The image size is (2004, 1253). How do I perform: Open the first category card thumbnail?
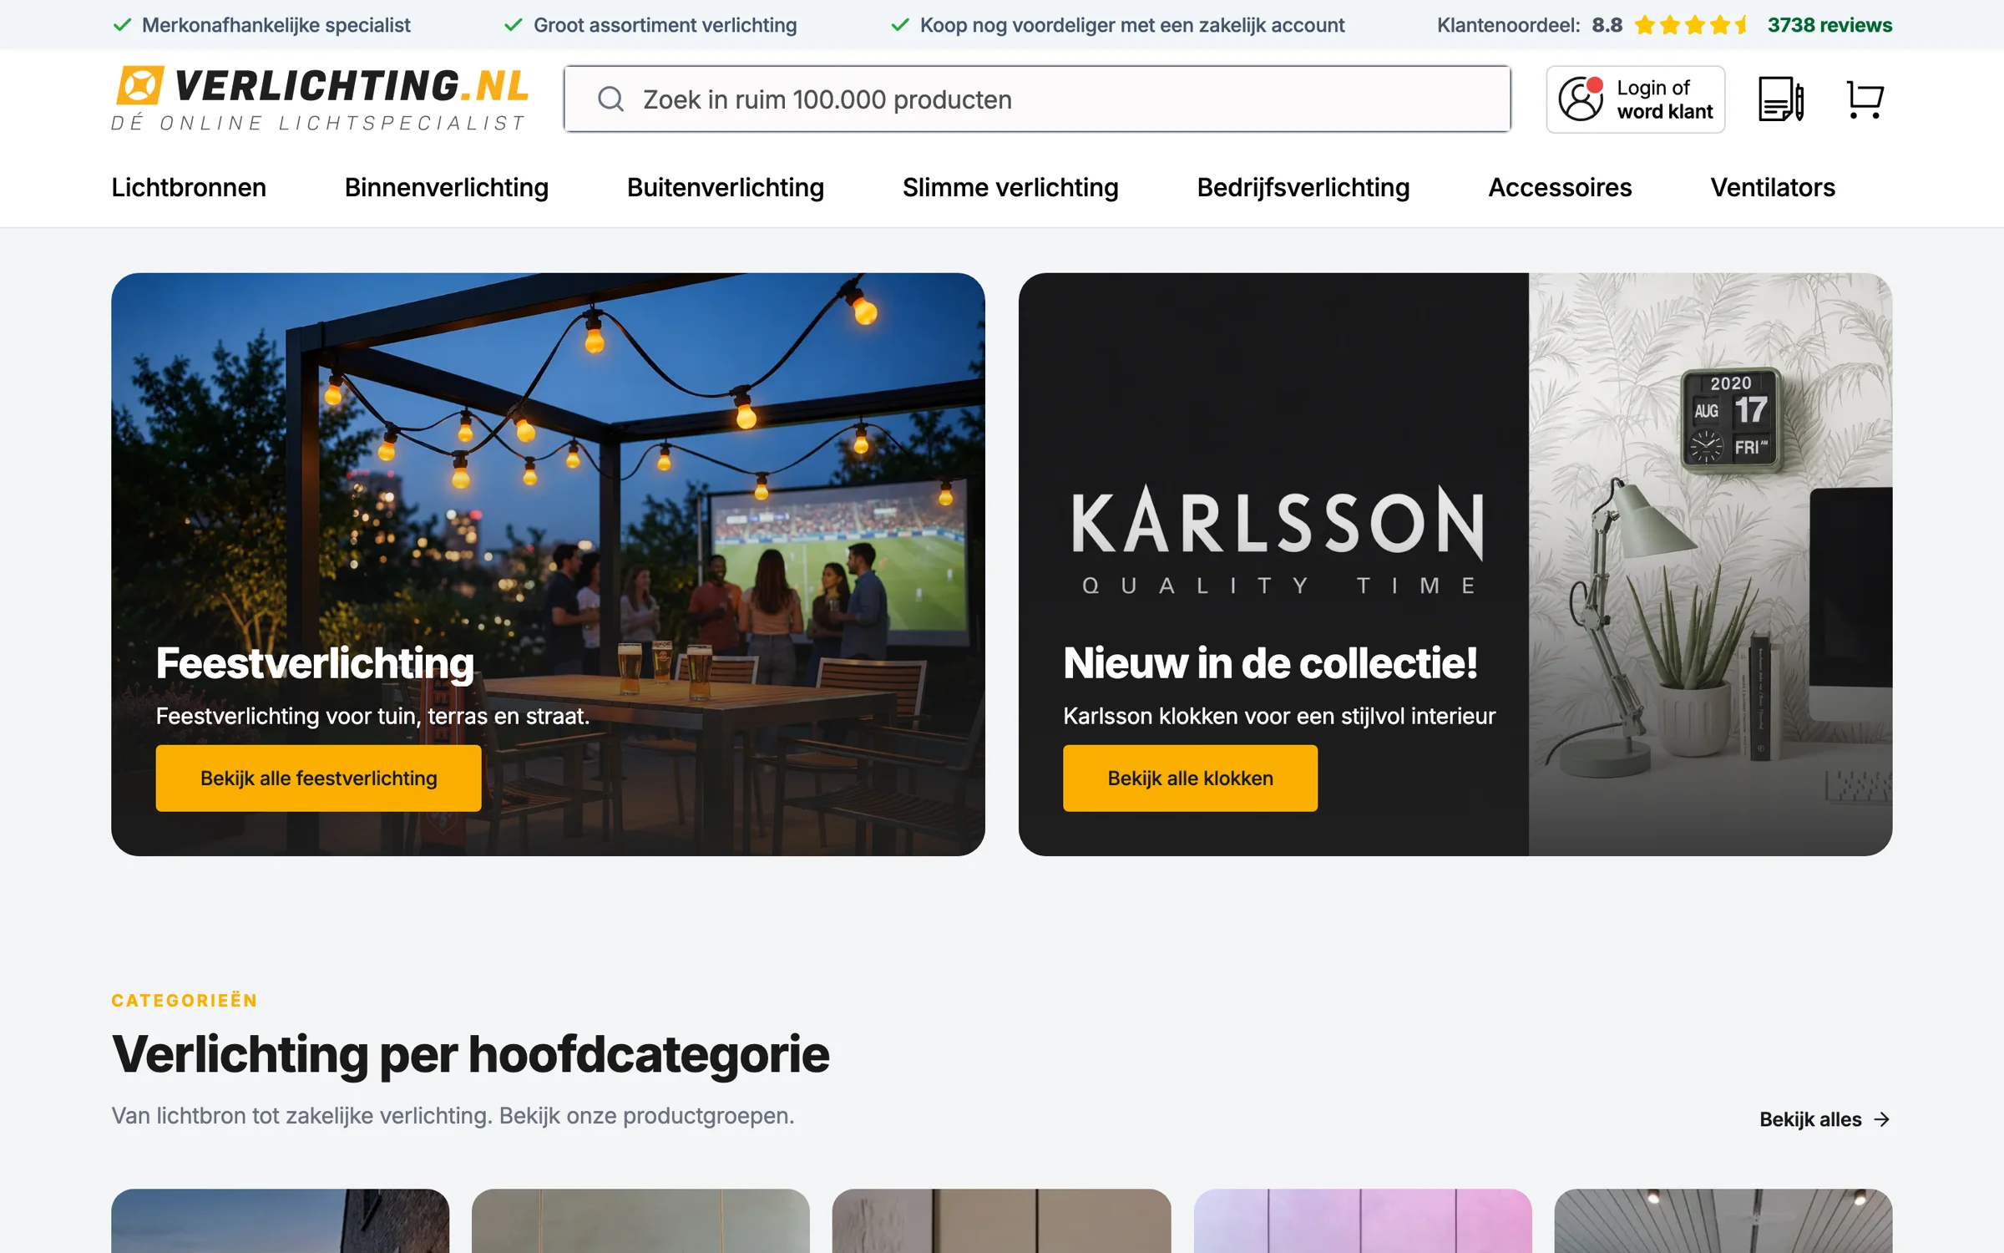pyautogui.click(x=280, y=1220)
